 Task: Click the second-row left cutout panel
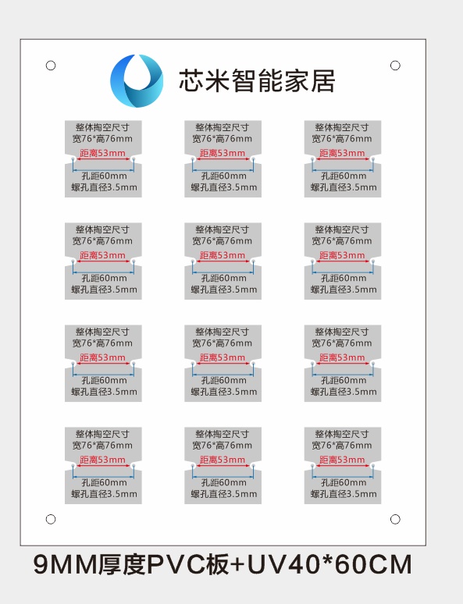pyautogui.click(x=103, y=261)
